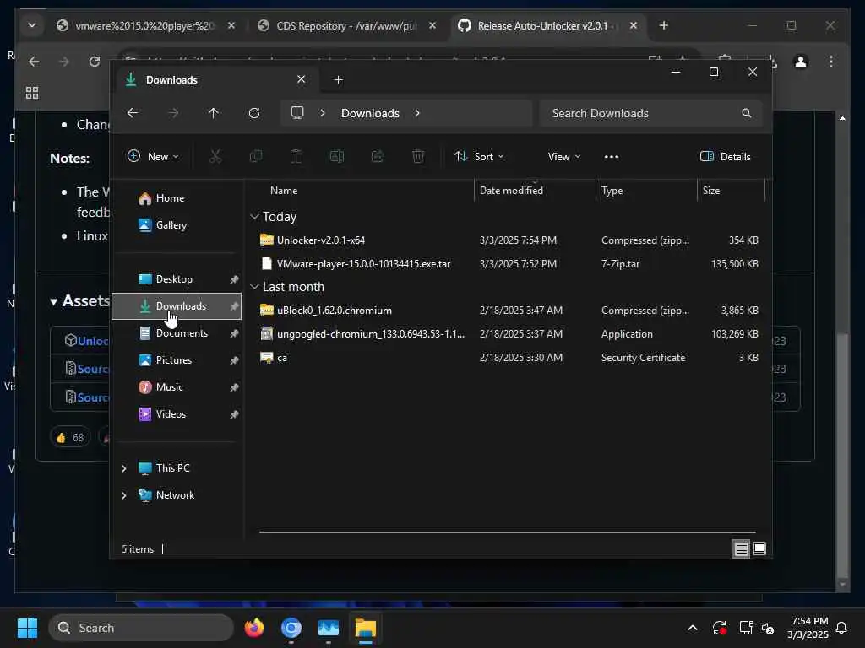Select Release Auto-Unlocker browser tab
This screenshot has height=648, width=865.
(549, 25)
